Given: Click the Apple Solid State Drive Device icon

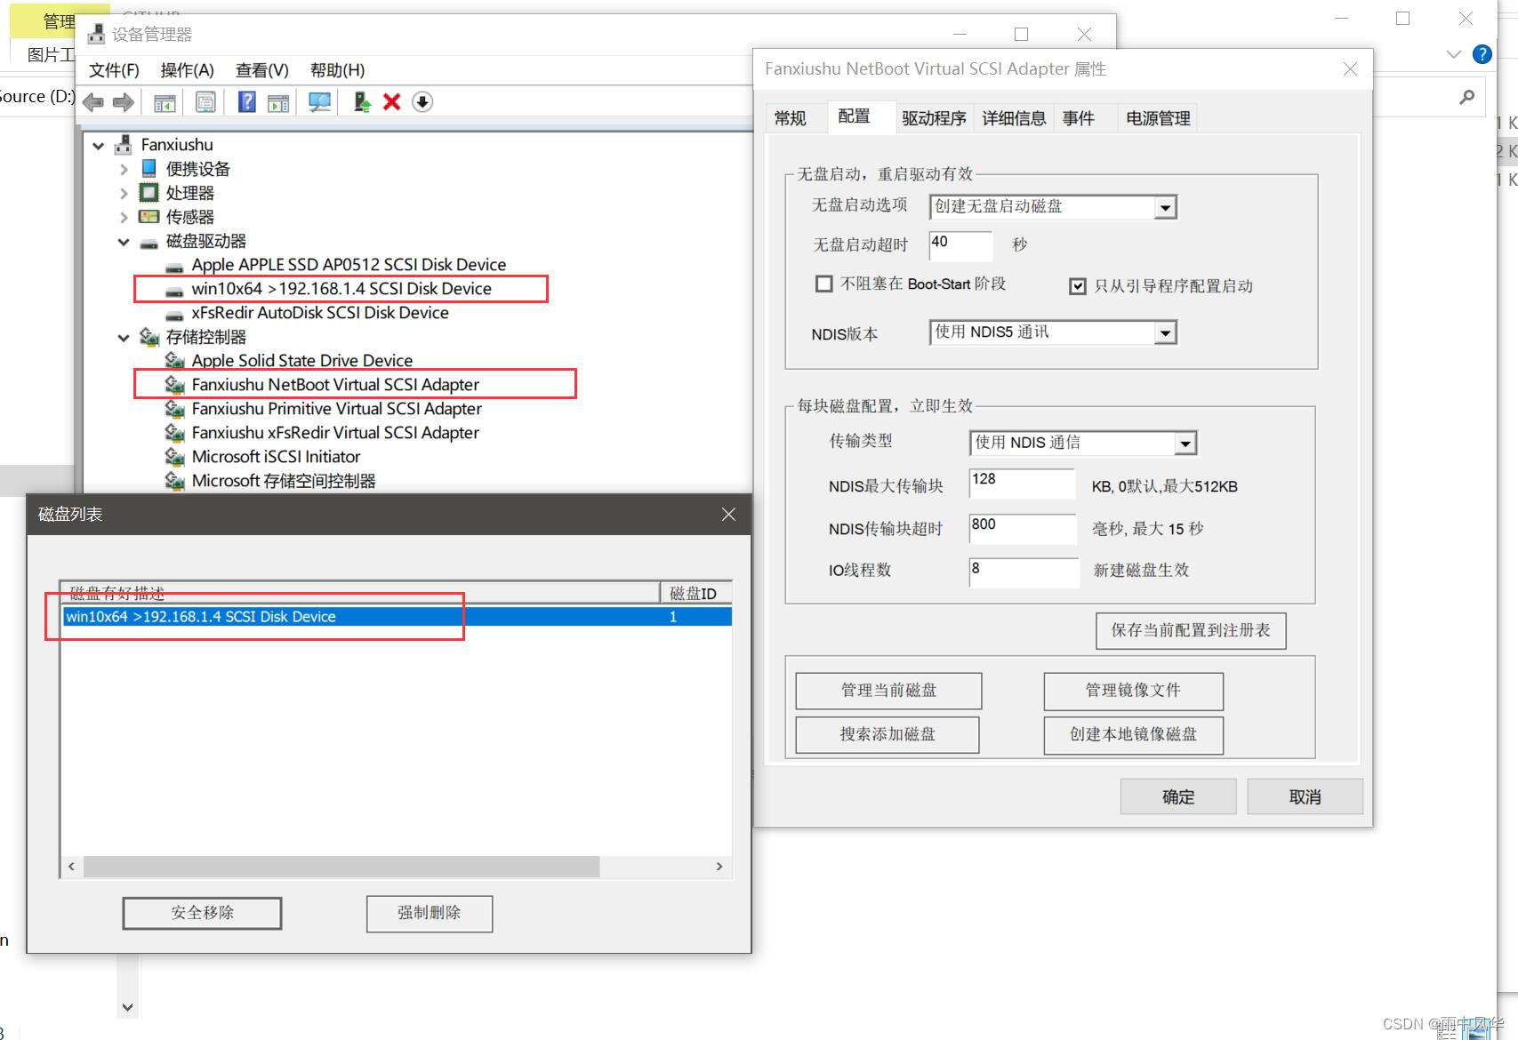Looking at the screenshot, I should click(174, 360).
